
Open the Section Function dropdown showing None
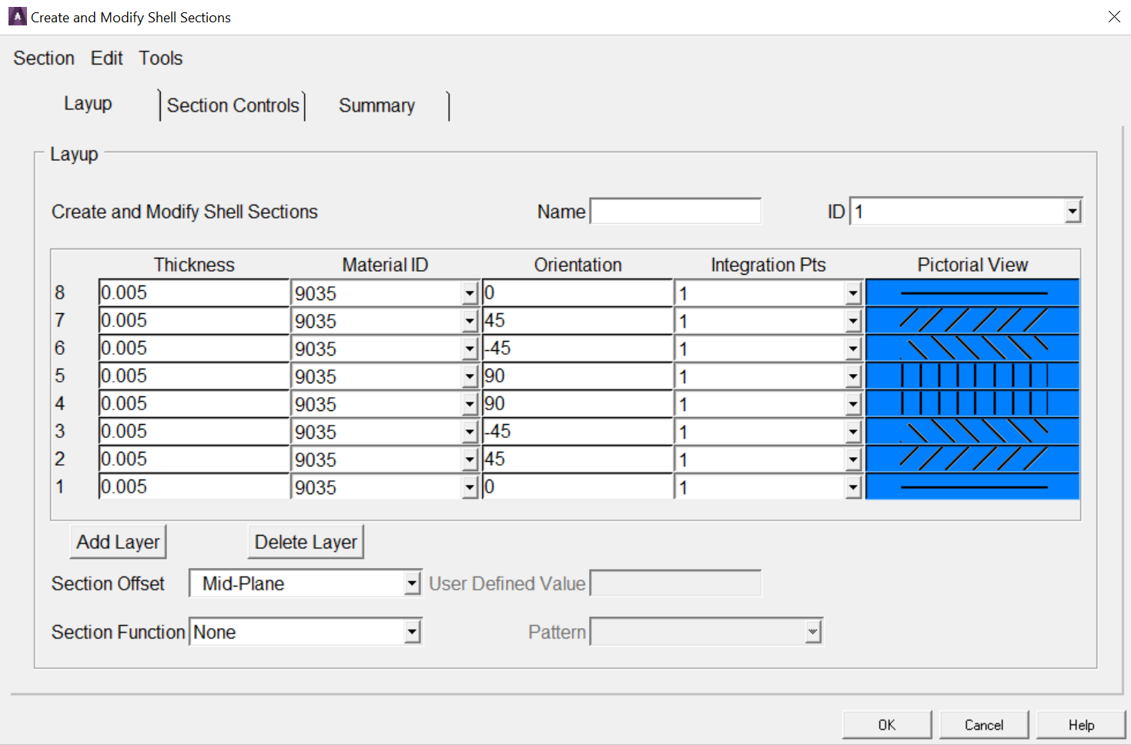[412, 631]
